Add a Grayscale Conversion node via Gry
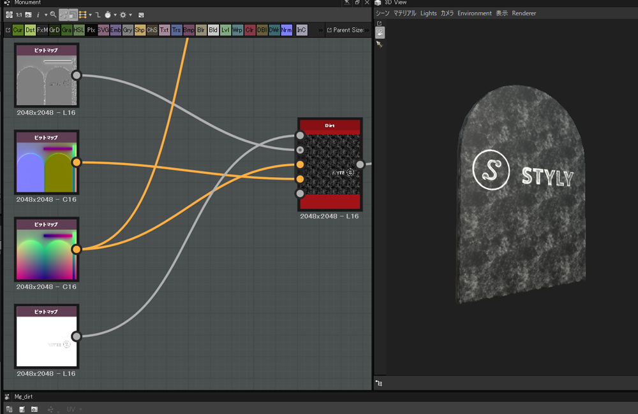Viewport: 638px width, 414px height. pyautogui.click(x=128, y=30)
